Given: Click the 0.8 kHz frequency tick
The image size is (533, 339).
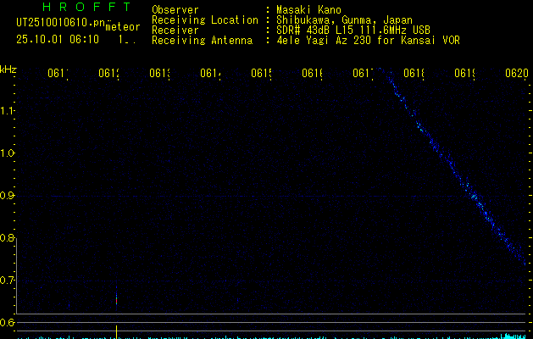Looking at the screenshot, I should pos(8,237).
